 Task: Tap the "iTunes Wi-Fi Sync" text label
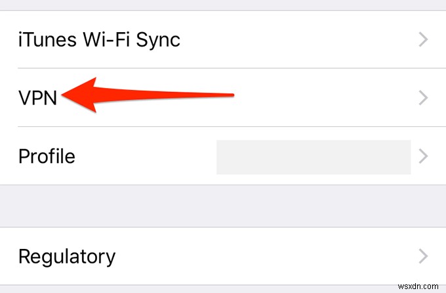pyautogui.click(x=99, y=41)
